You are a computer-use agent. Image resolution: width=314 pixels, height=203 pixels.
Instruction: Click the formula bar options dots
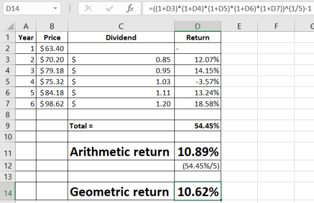tap(70, 8)
